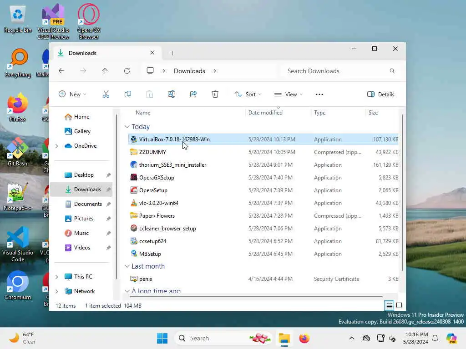
Task: Click Downloads breadcrumb in address bar
Action: 189,71
